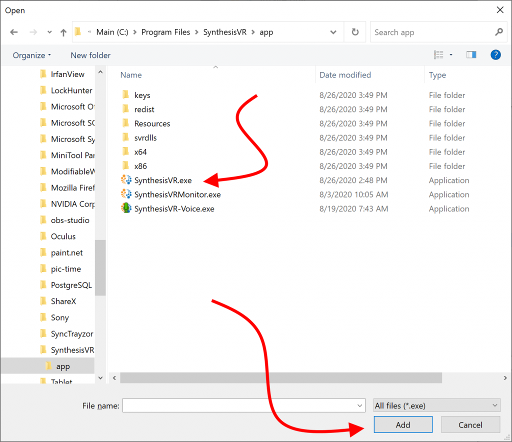Select the svrdlls folder icon
Viewport: 512px width, 442px height.
pyautogui.click(x=125, y=137)
